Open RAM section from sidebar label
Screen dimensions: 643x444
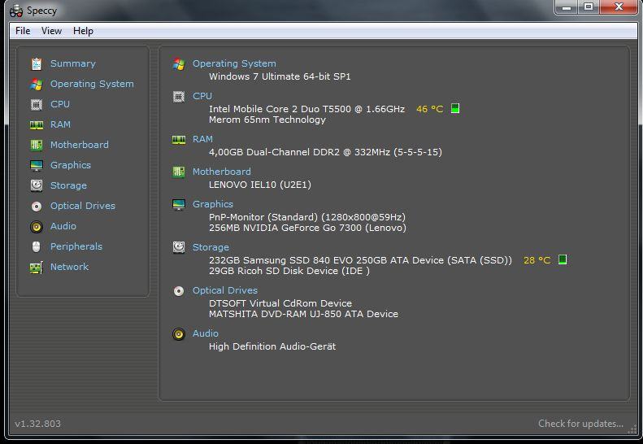tap(60, 124)
